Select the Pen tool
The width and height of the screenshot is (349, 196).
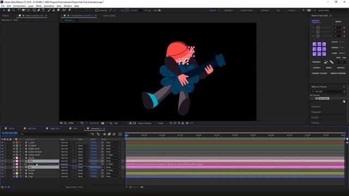(x=39, y=10)
